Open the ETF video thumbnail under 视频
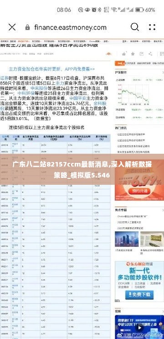The width and height of the screenshot is (164, 339). click(x=139, y=327)
